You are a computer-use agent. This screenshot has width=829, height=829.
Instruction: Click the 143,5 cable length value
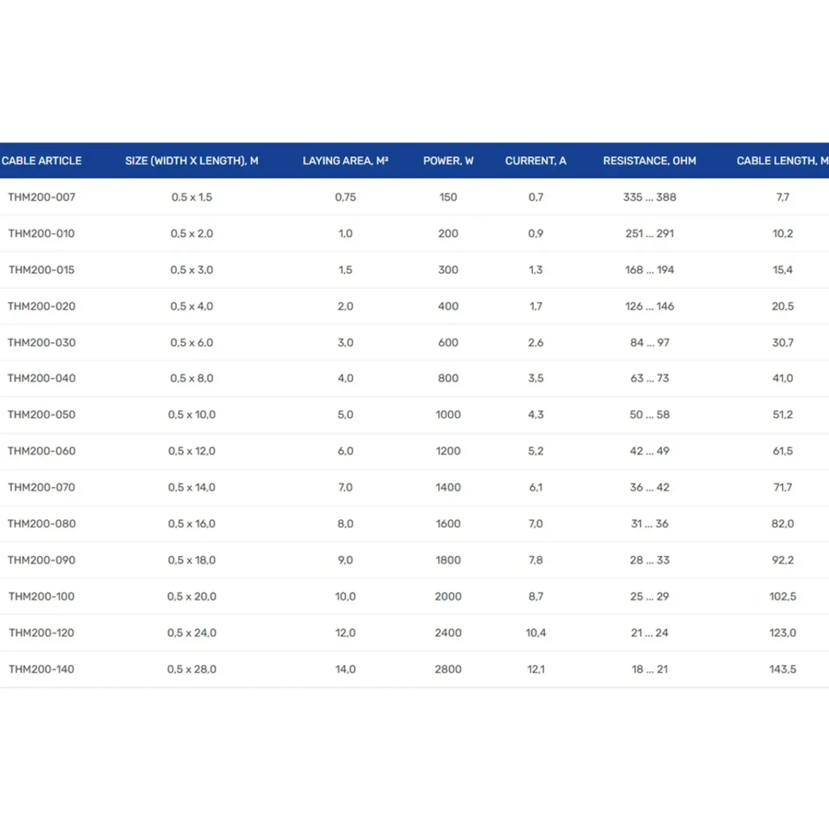783,669
